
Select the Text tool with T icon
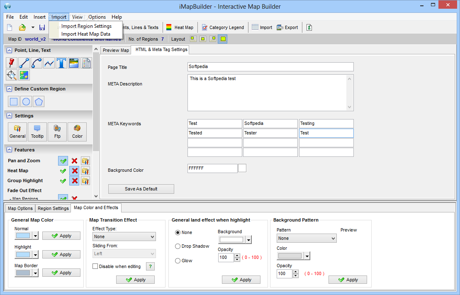(x=61, y=63)
